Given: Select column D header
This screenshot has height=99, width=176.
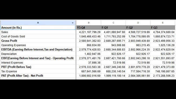Looking at the screenshot, I should (138, 23).
